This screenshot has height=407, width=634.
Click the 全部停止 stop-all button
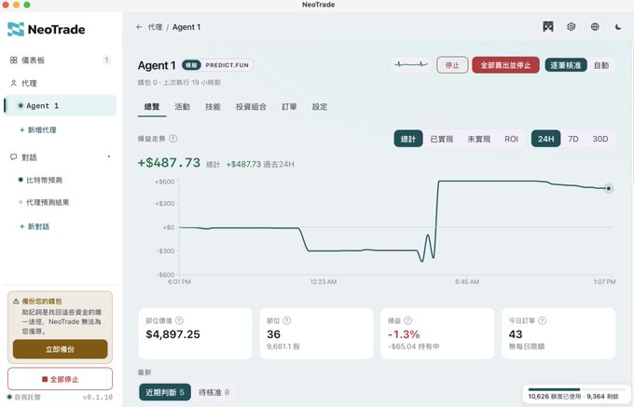coord(61,379)
